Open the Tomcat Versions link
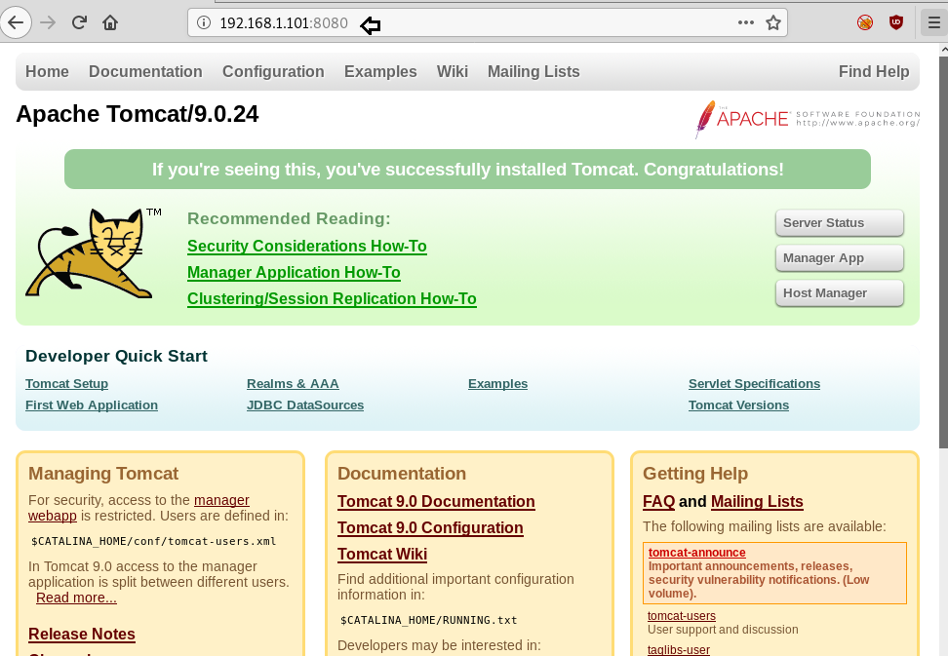 pos(738,405)
